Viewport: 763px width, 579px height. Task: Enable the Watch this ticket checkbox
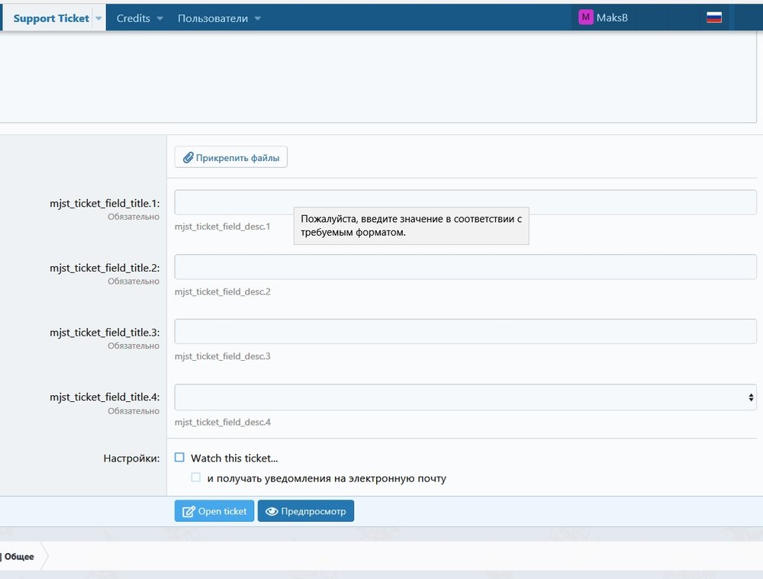[180, 458]
